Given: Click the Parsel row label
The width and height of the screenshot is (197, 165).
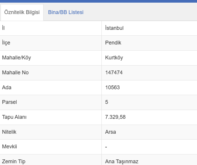Looking at the screenshot, I should point(9,102).
